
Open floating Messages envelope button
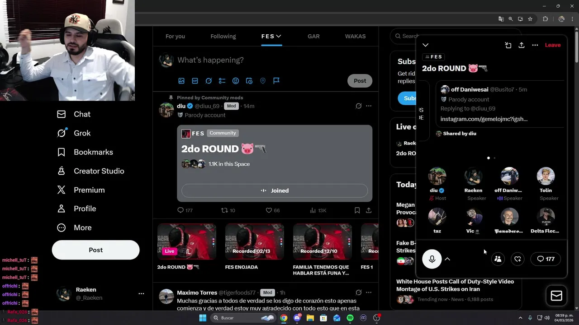pos(556,296)
